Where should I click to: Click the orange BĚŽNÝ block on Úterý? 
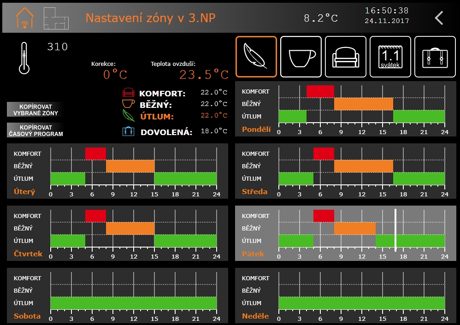tap(130, 166)
